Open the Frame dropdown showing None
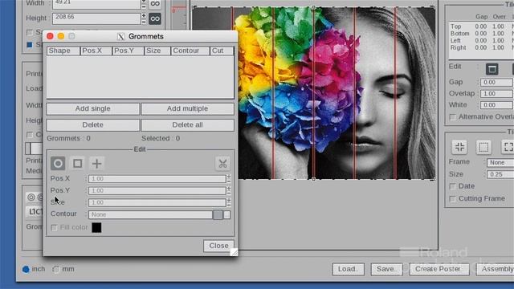The image size is (514, 289). 500,162
